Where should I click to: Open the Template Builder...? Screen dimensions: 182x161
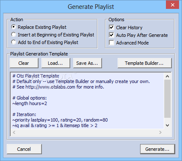click(145, 63)
